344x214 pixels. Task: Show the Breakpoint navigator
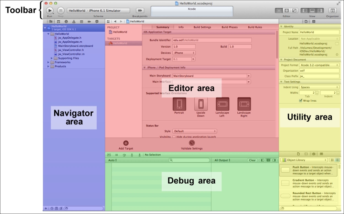(x=89, y=21)
